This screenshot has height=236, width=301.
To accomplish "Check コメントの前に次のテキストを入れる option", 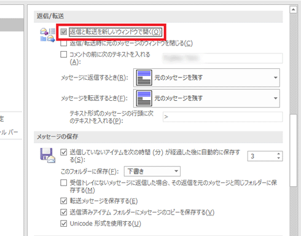I will pos(64,55).
